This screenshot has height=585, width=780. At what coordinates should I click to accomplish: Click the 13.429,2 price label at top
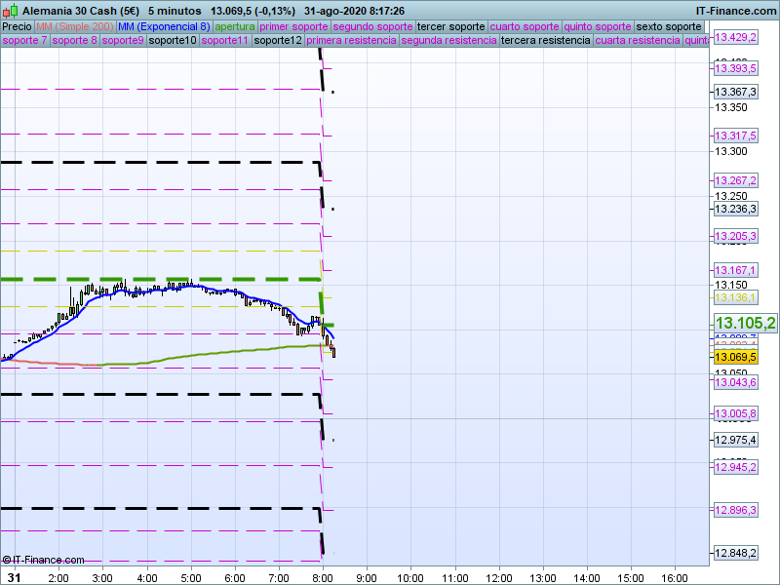pyautogui.click(x=735, y=37)
